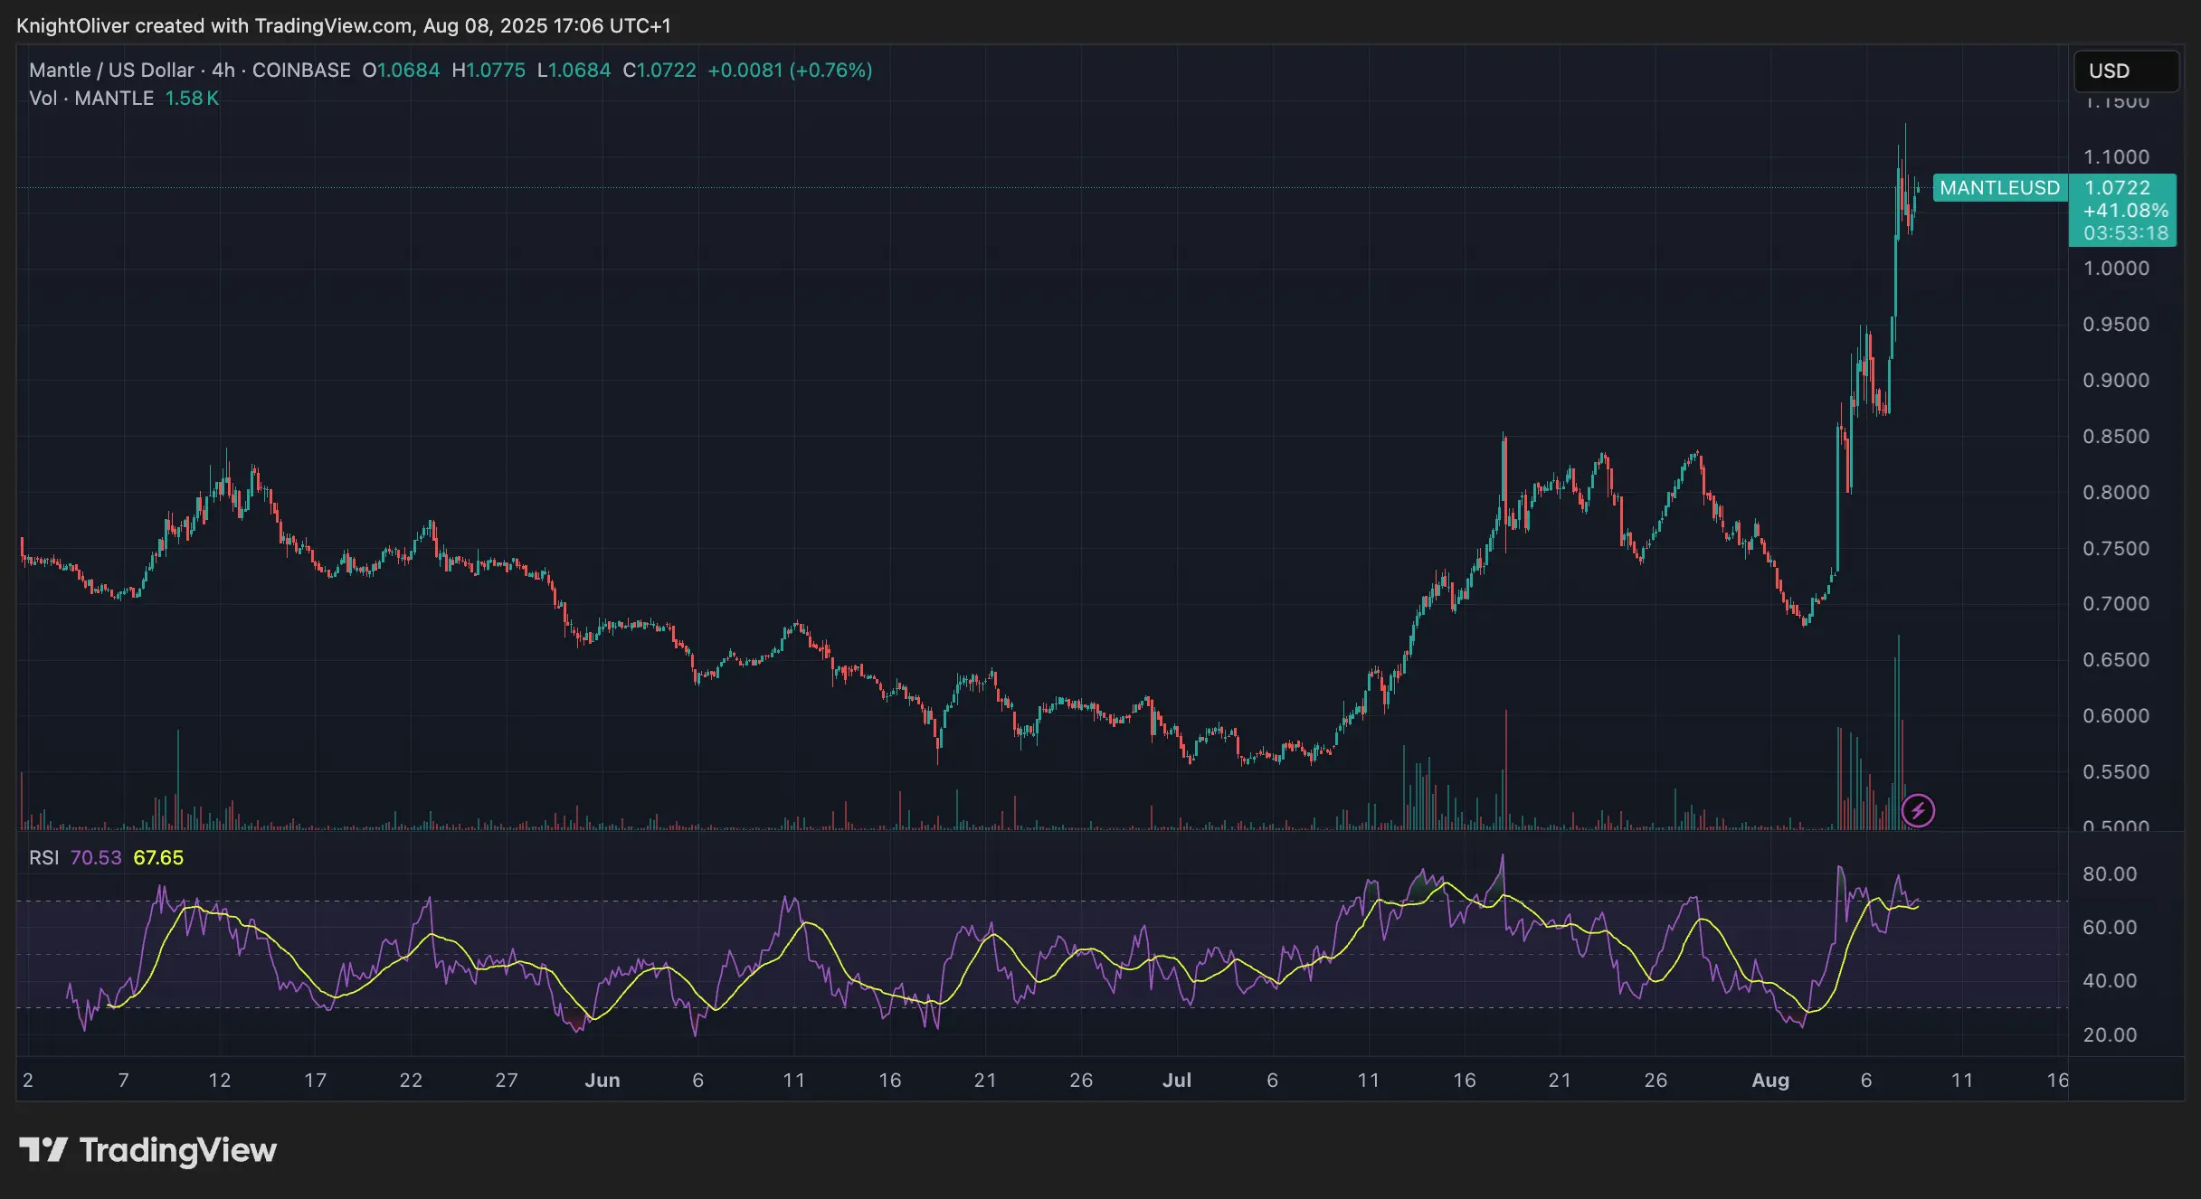This screenshot has height=1199, width=2201.
Task: Click the purple RSI value 70.53
Action: click(x=94, y=857)
